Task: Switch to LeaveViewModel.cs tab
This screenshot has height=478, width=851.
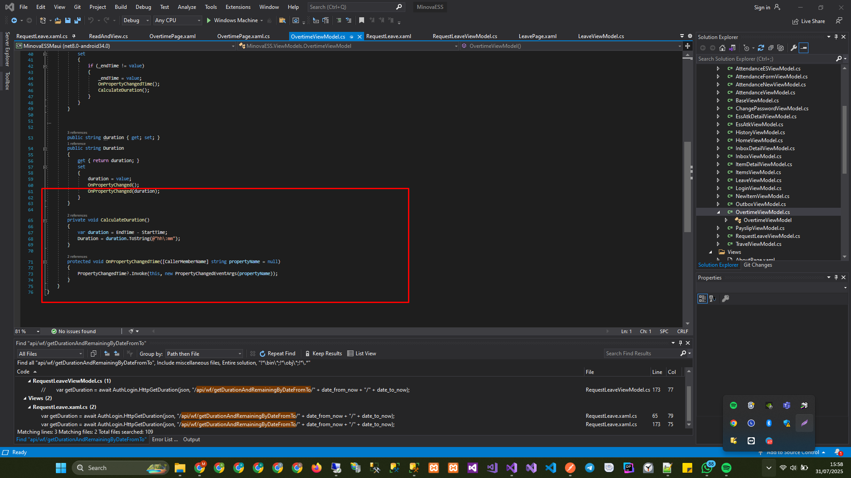Action: (x=601, y=36)
